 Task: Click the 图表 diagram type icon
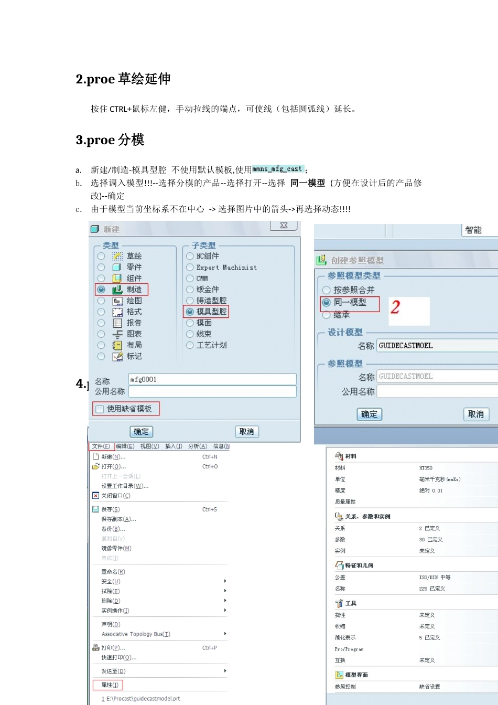[x=117, y=334]
